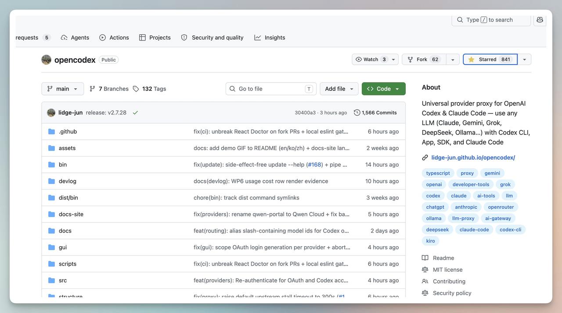
Task: Unstar the repository with Starred button
Action: [490, 59]
